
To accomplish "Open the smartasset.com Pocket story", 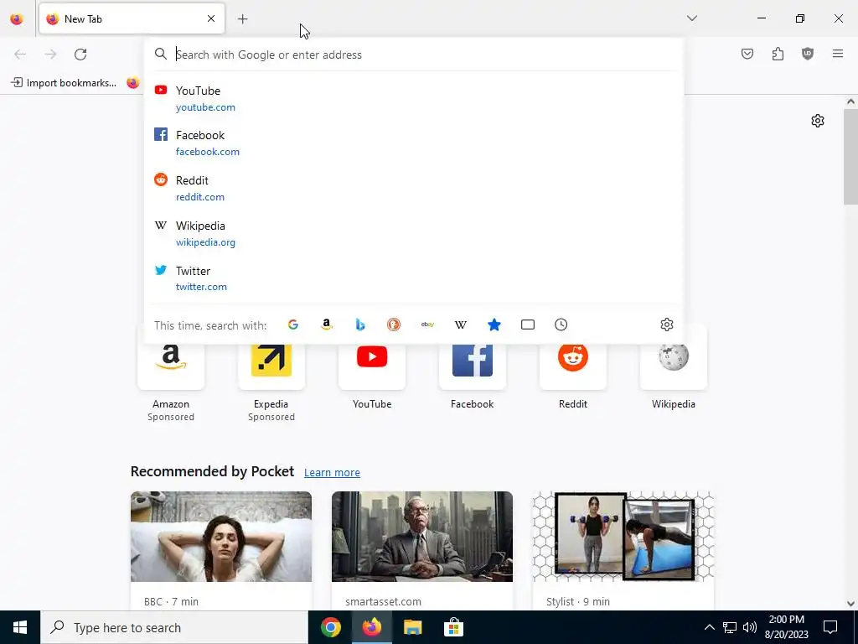I will click(x=422, y=551).
